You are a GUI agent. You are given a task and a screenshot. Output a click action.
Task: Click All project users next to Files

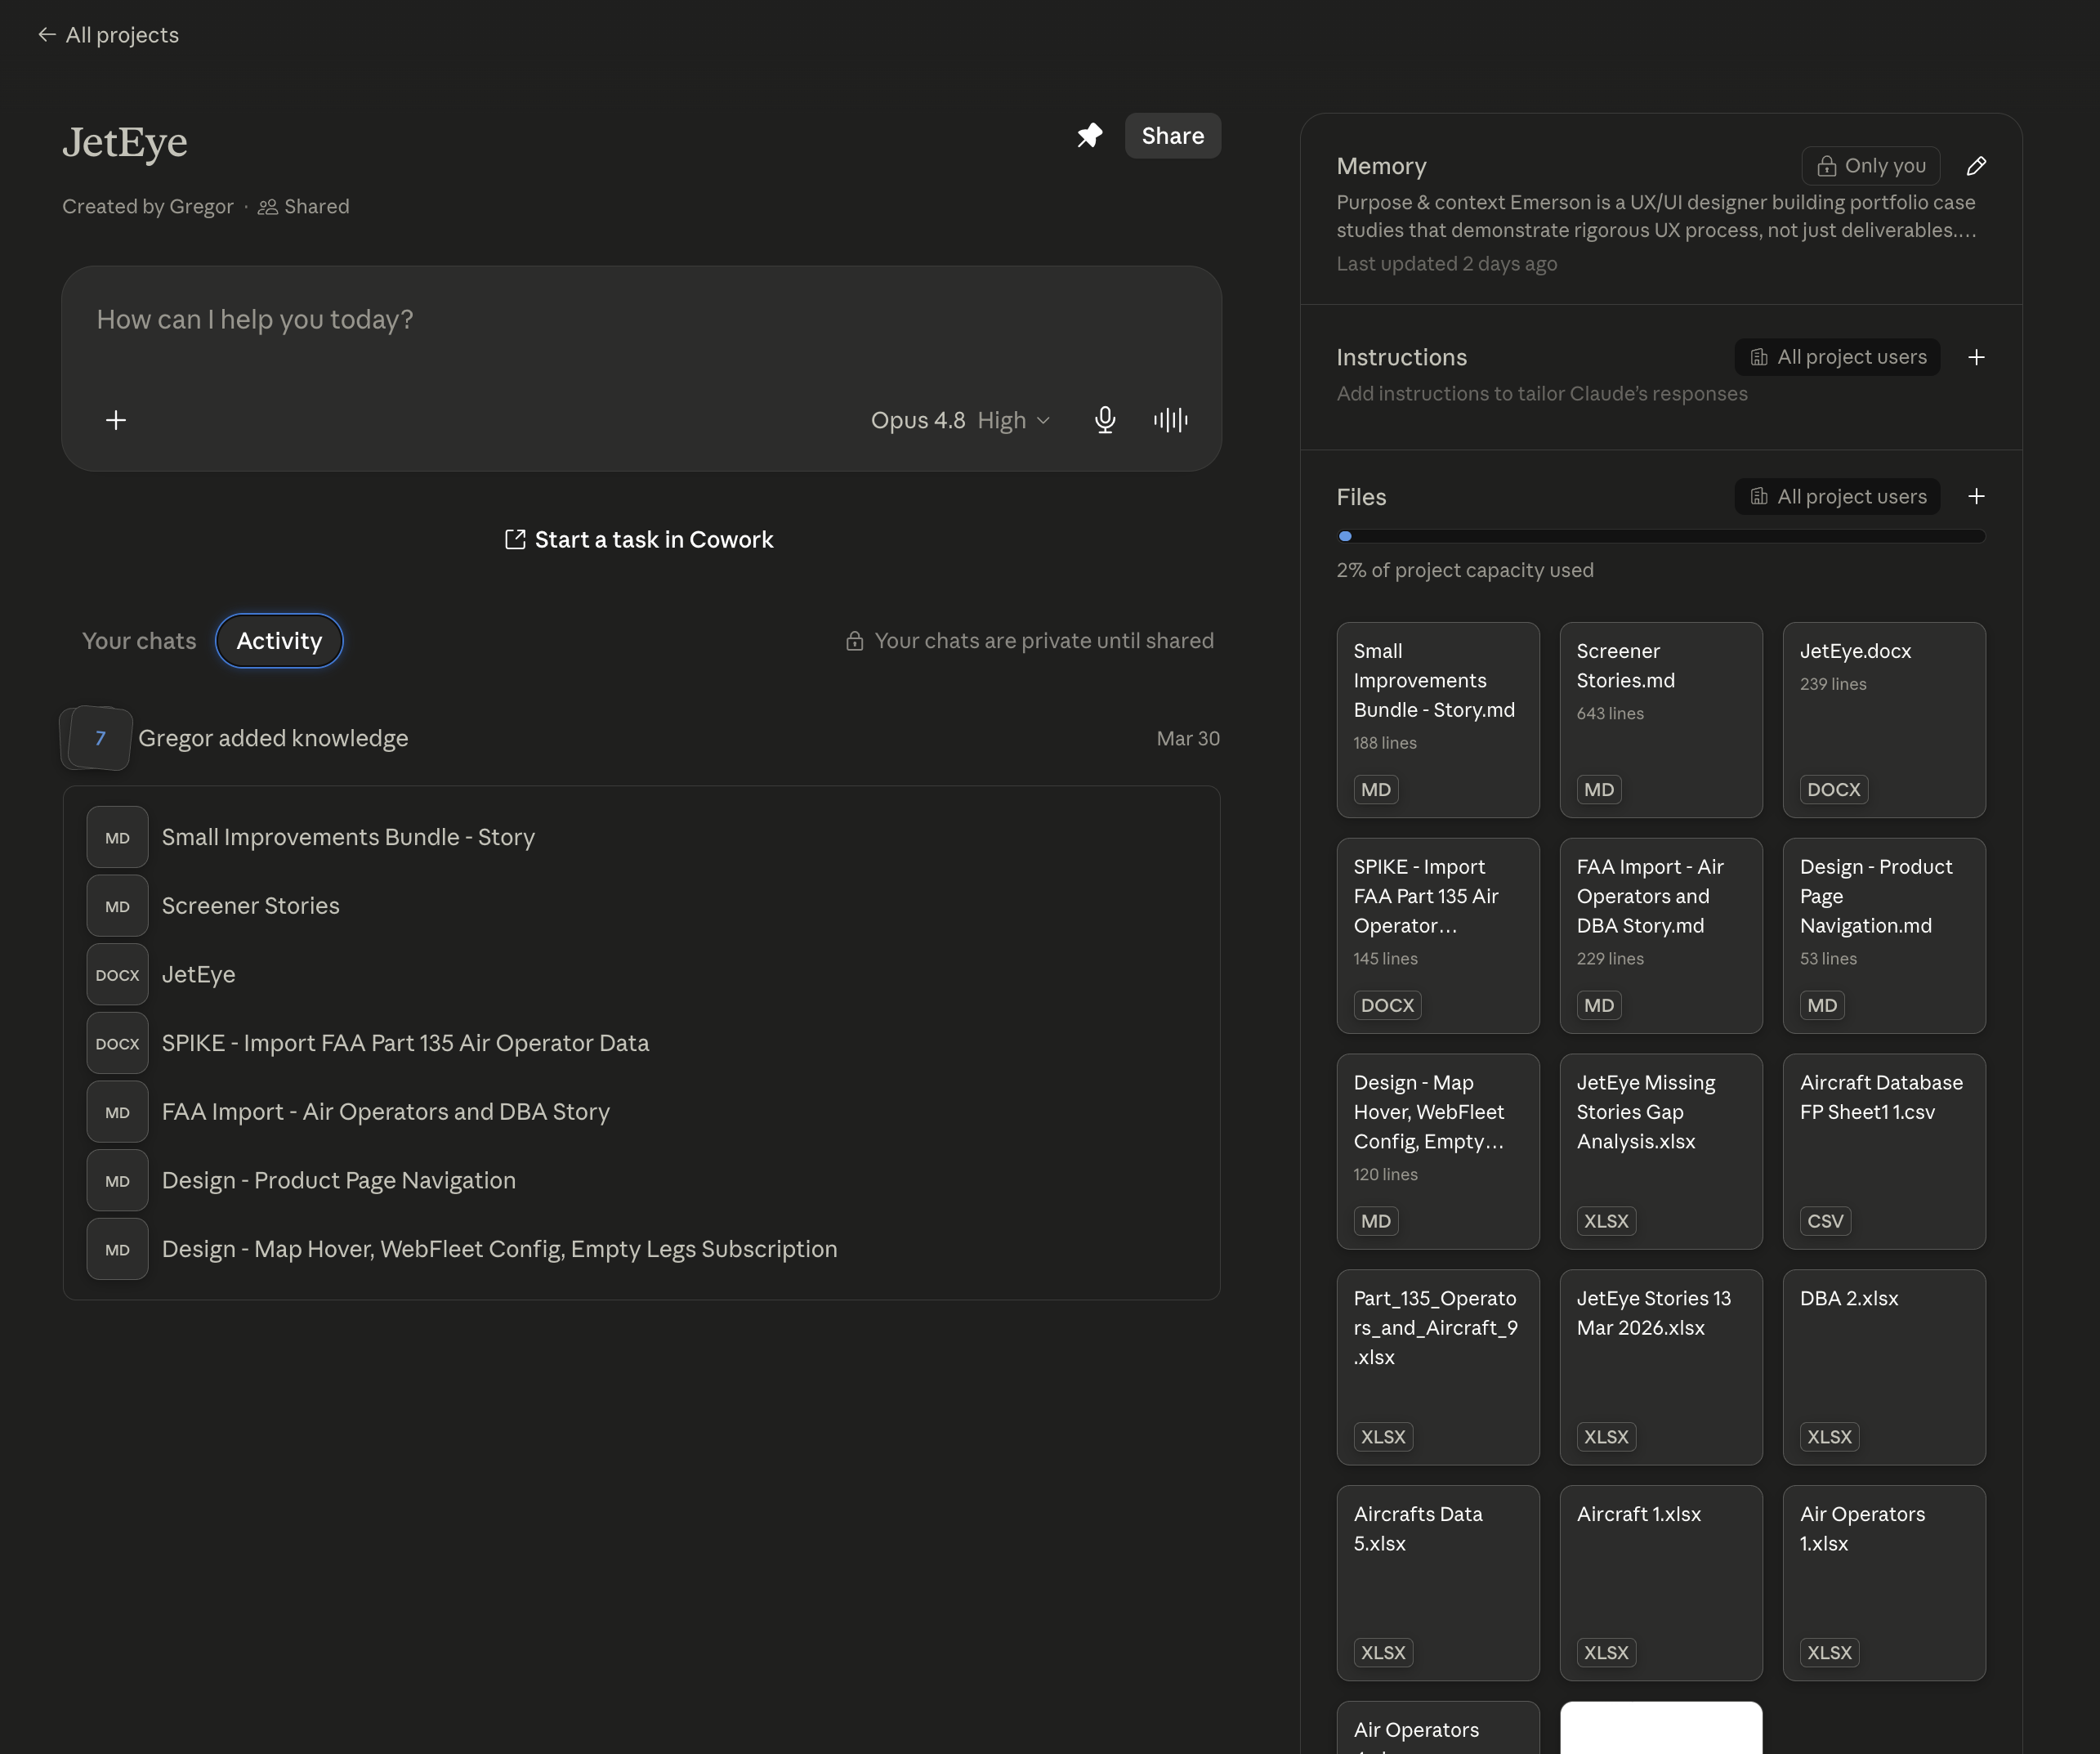pyautogui.click(x=1837, y=496)
